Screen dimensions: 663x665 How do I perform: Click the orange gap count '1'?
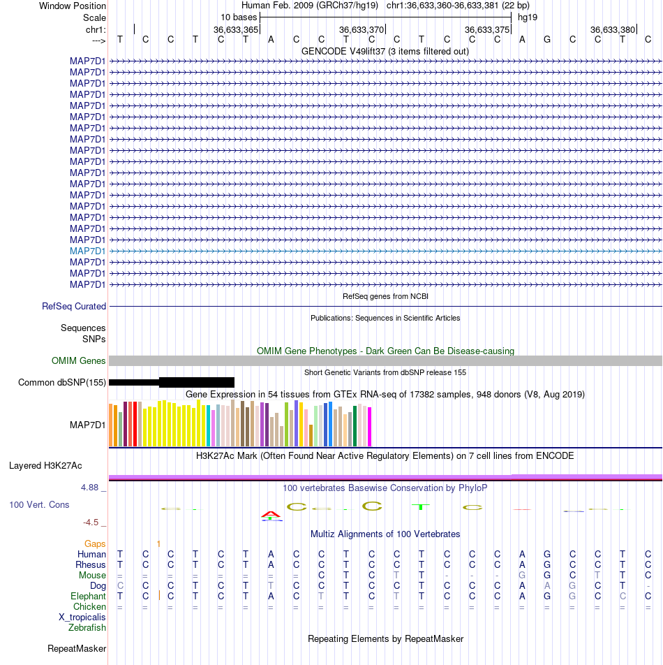(158, 543)
